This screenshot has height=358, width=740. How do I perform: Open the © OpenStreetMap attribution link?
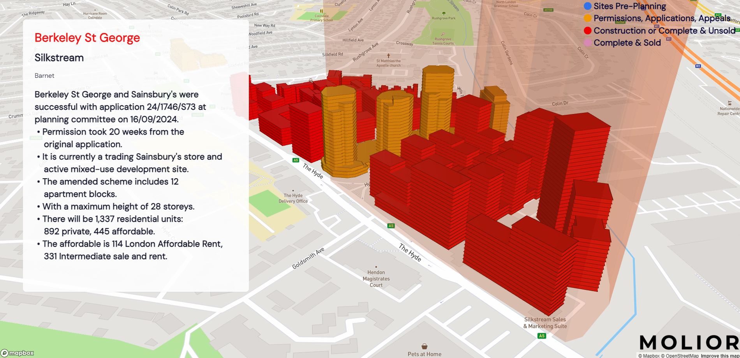[680, 356]
